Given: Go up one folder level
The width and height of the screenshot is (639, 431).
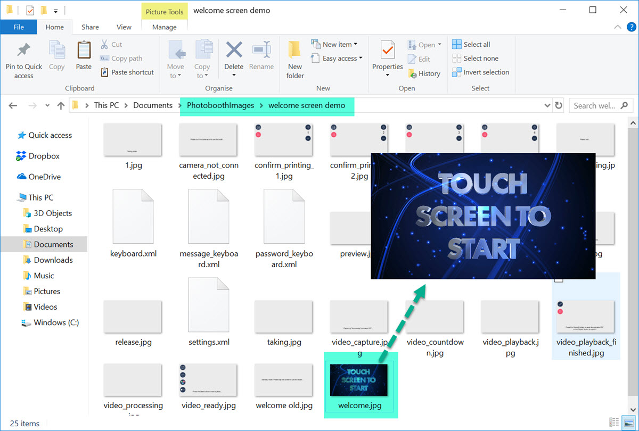Looking at the screenshot, I should 60,105.
